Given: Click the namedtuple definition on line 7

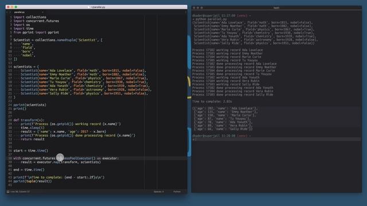Looking at the screenshot, I should pos(58,40).
